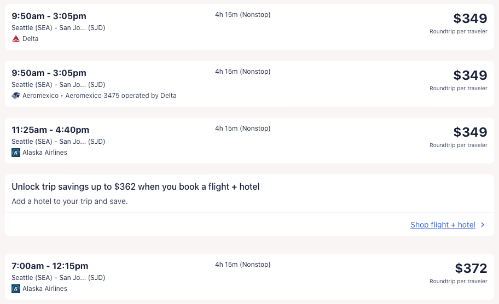The height and width of the screenshot is (304, 499).
Task: Click the $349 price on 11:25am flight
Action: (470, 132)
